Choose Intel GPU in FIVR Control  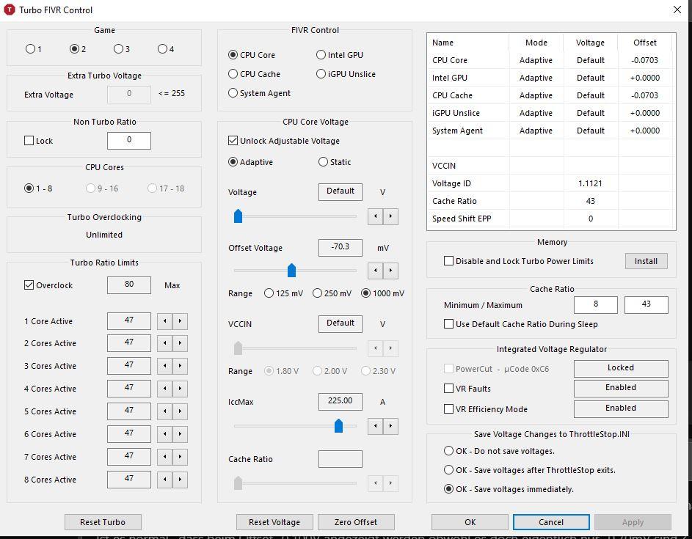(x=340, y=55)
